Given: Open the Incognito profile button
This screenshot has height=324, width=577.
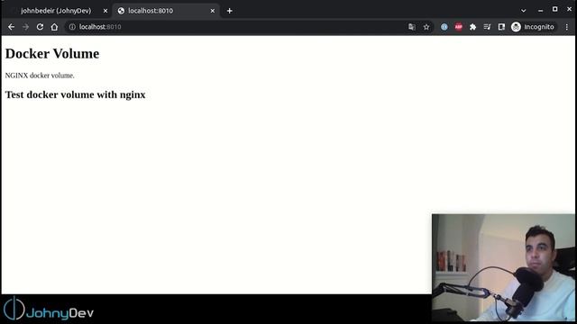Looking at the screenshot, I should point(533,27).
